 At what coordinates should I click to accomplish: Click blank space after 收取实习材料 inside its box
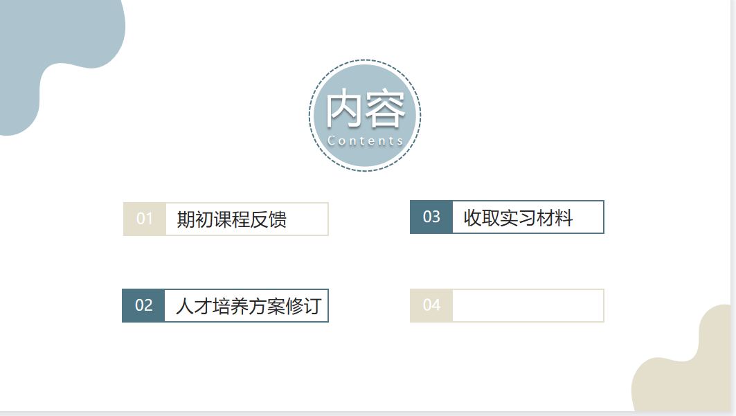589,217
